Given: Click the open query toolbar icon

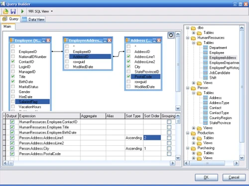Looking at the screenshot, I should point(5,11).
